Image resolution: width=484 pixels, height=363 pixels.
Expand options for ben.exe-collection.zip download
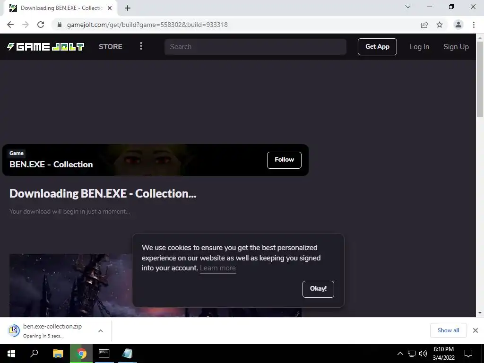pos(101,330)
